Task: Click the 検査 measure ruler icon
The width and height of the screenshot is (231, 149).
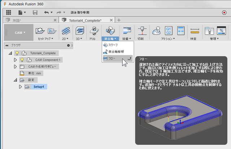Action: [x=195, y=31]
